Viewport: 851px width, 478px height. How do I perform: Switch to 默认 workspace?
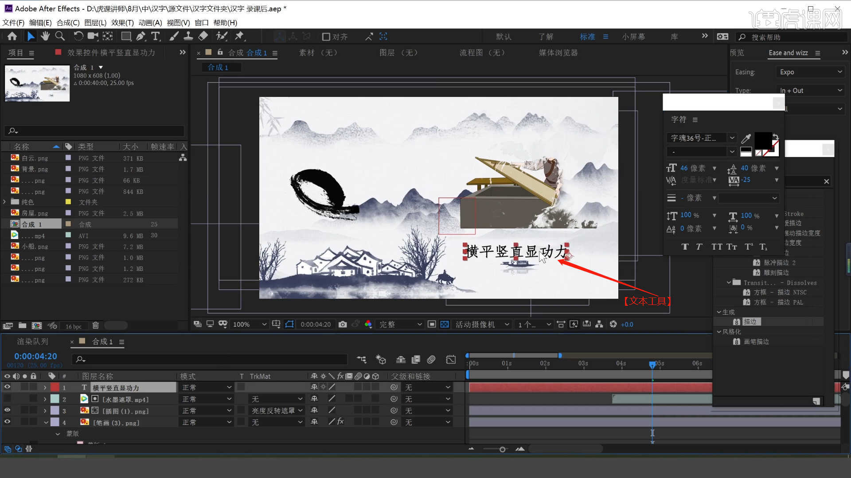504,37
